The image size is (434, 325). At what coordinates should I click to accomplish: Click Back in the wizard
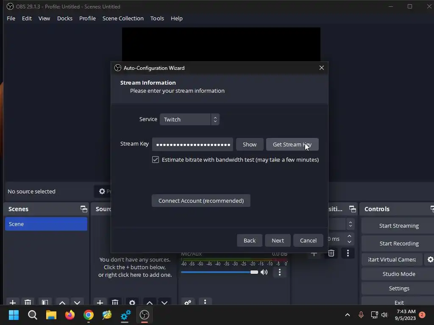click(x=249, y=240)
